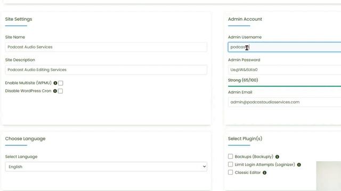Click the Site Description label
341x191 pixels.
pyautogui.click(x=20, y=60)
